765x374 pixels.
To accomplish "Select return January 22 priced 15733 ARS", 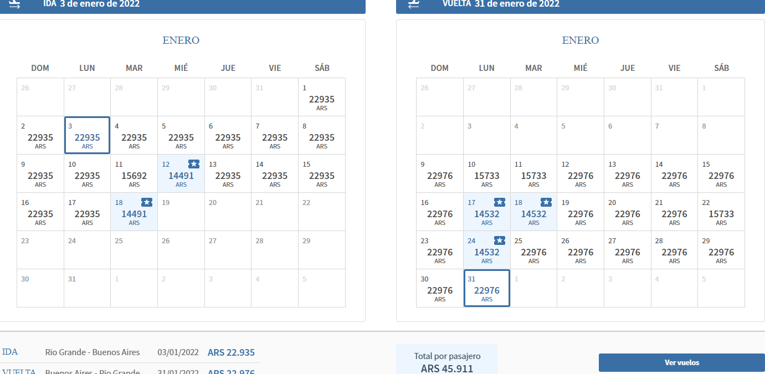I will [721, 212].
